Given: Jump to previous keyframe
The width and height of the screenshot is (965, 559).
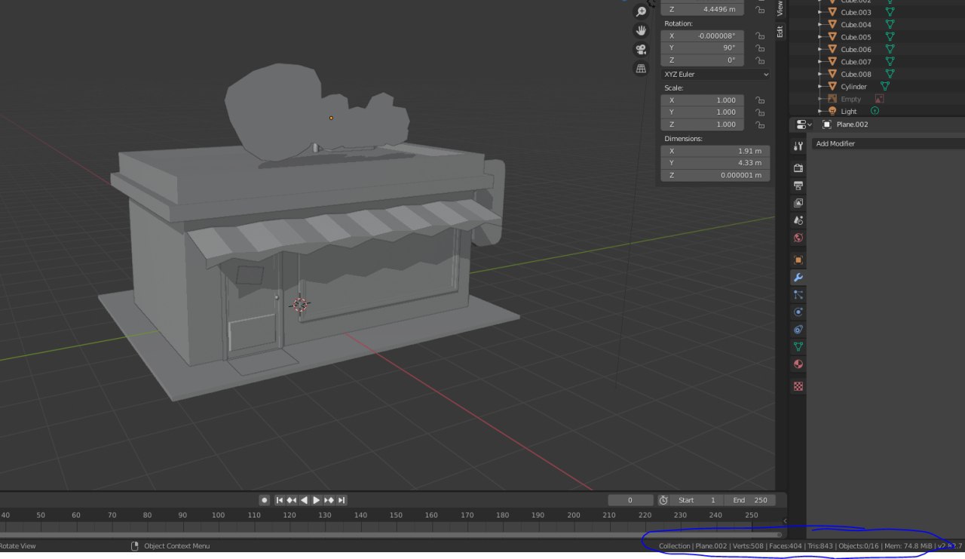Looking at the screenshot, I should [x=292, y=500].
